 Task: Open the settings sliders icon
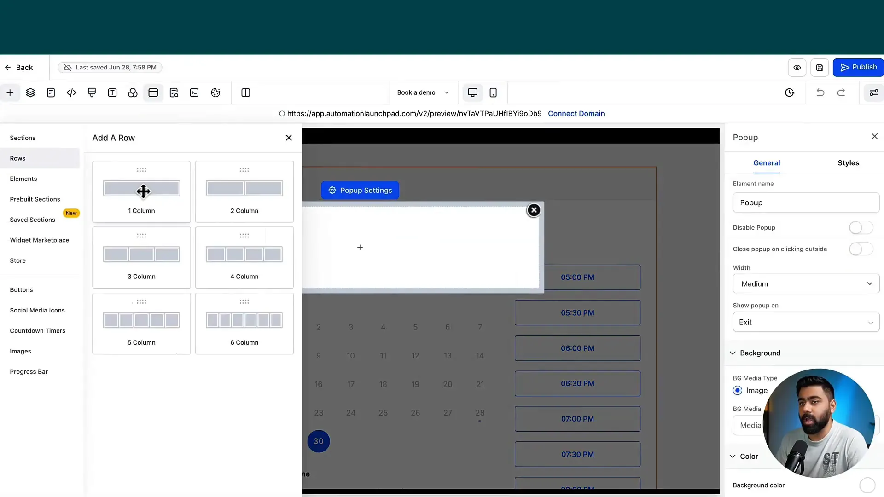(x=873, y=92)
